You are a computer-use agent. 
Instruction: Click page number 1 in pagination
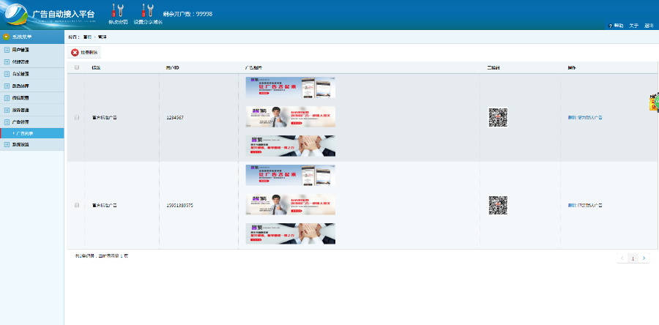633,258
